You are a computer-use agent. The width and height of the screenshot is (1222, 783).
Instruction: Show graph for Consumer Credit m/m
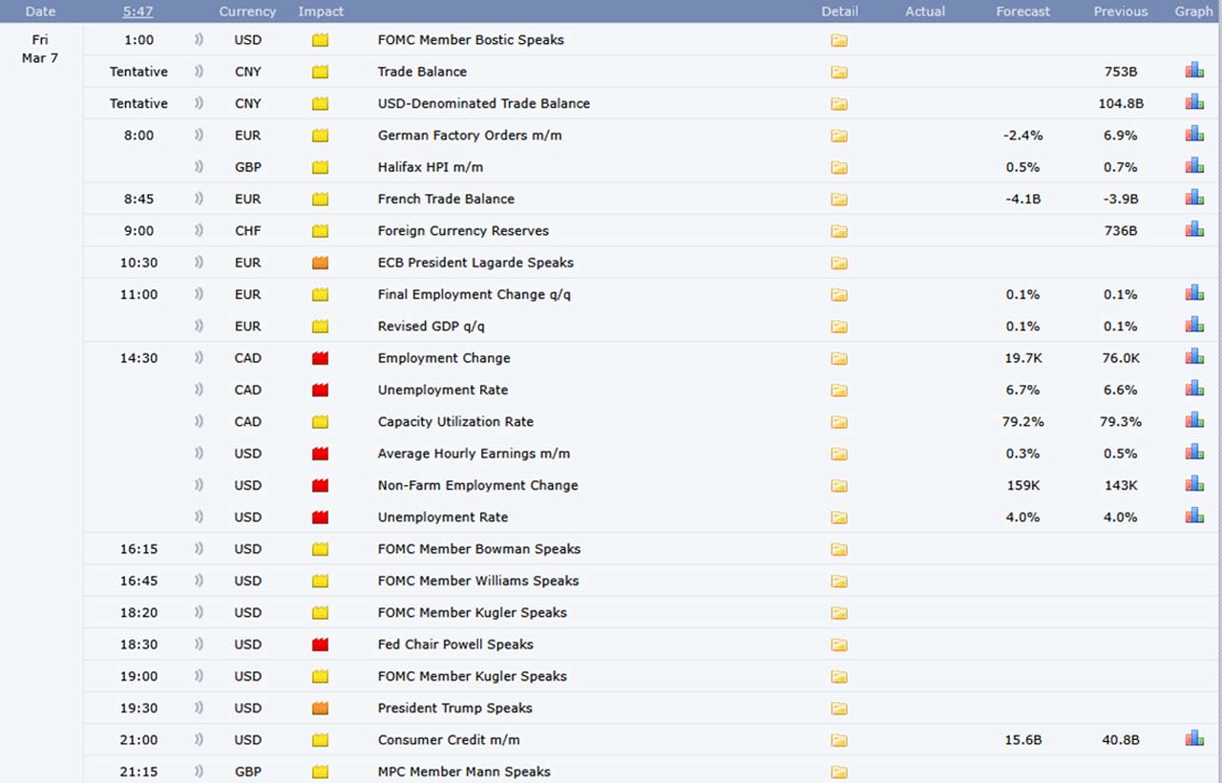pyautogui.click(x=1194, y=739)
